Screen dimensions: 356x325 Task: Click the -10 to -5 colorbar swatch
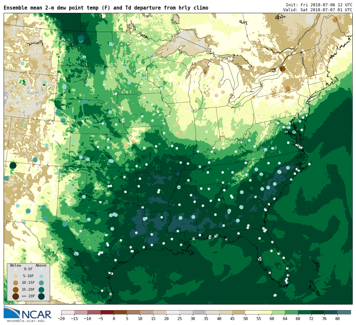click(94, 312)
